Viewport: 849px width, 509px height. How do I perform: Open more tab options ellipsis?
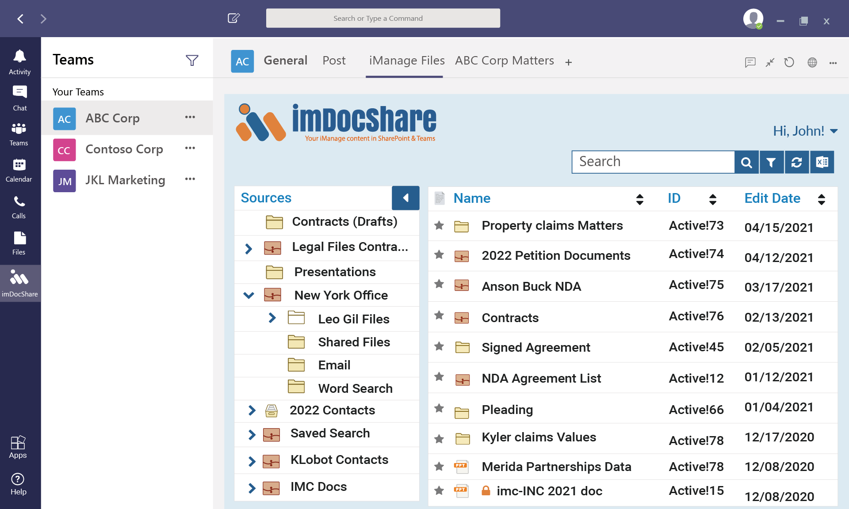tap(833, 63)
